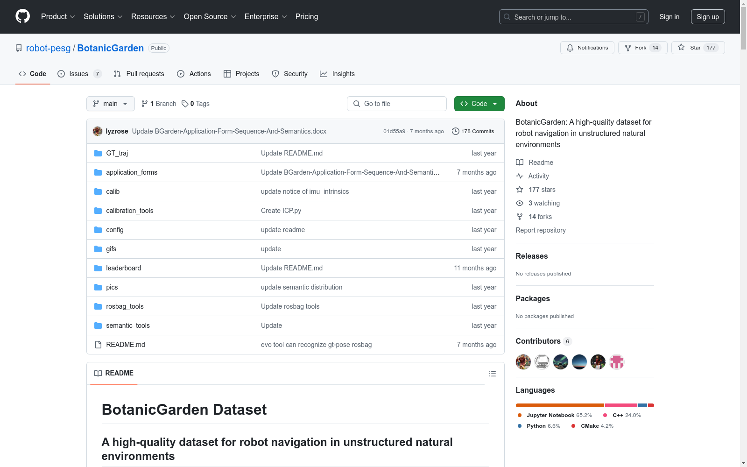Expand the green Code download dropdown
The width and height of the screenshot is (747, 467).
pos(479,104)
